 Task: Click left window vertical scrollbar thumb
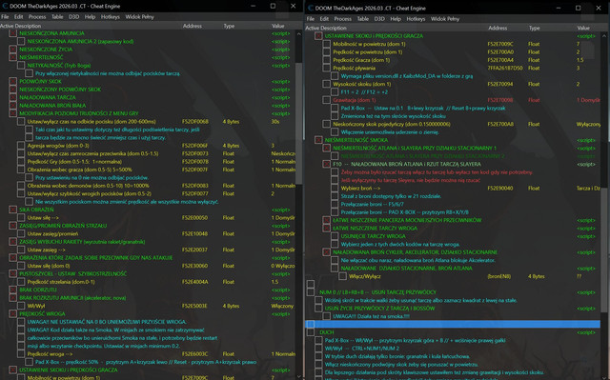pyautogui.click(x=298, y=123)
